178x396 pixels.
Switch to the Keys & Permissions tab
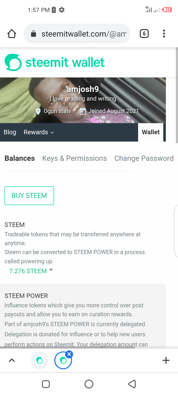point(74,158)
